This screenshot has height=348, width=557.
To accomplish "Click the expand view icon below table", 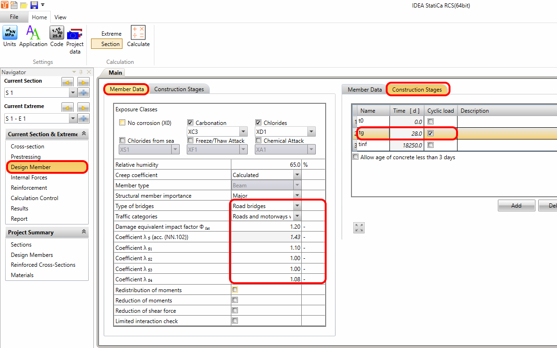I will click(x=359, y=228).
